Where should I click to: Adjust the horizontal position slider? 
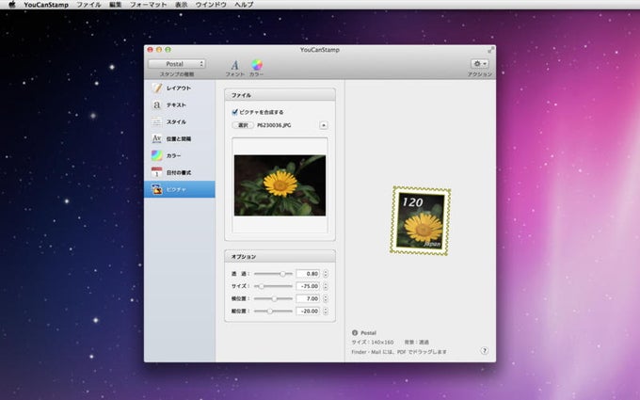[x=273, y=298]
